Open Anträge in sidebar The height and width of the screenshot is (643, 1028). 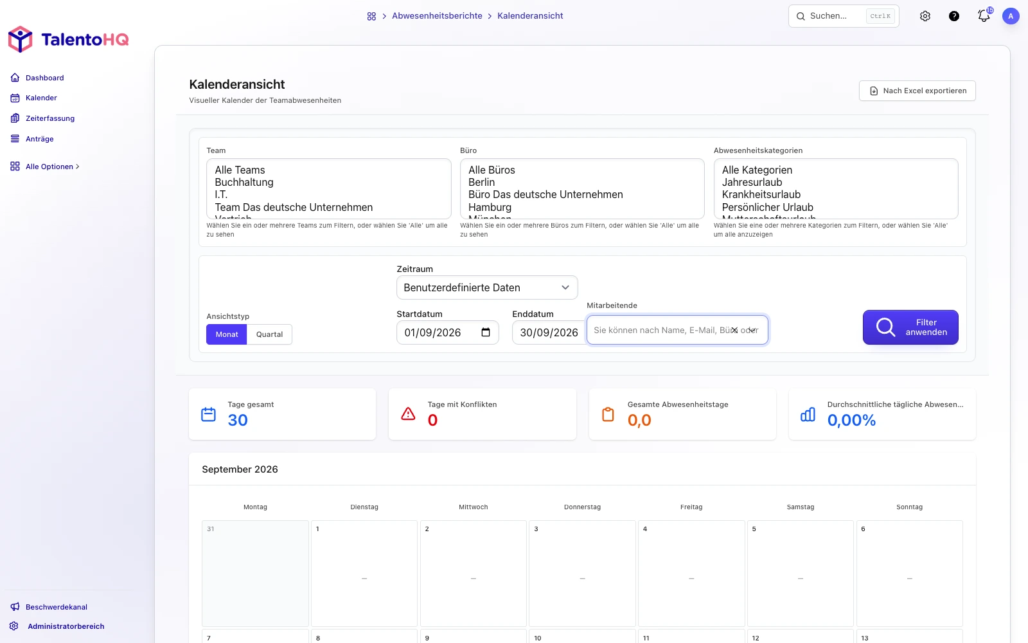click(40, 139)
